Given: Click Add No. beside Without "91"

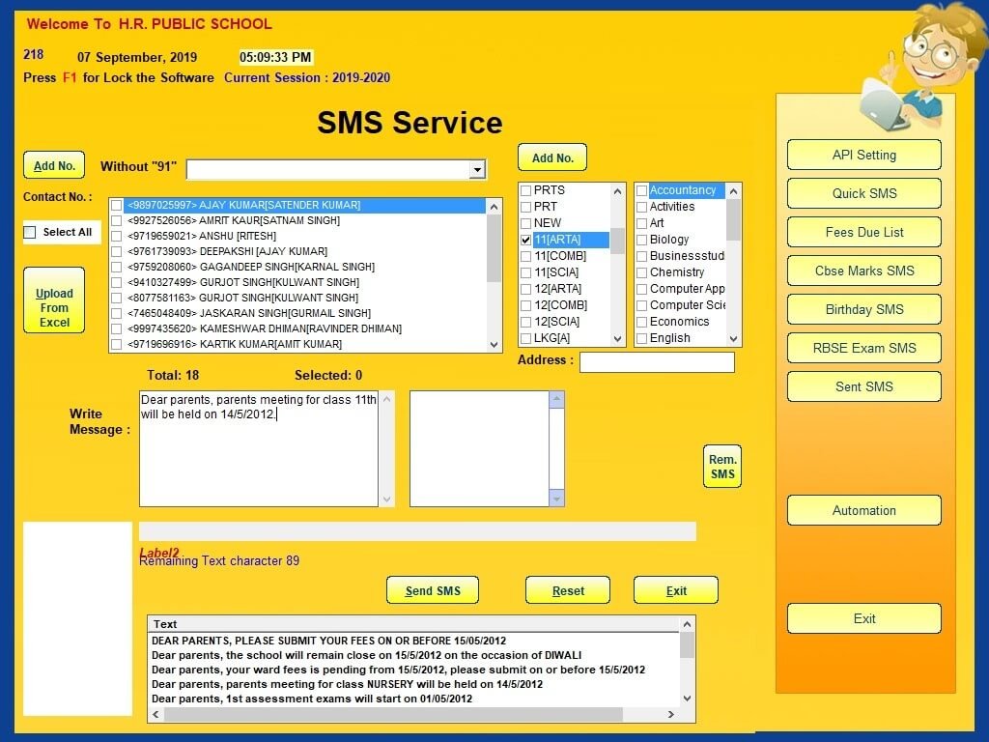Looking at the screenshot, I should (54, 166).
